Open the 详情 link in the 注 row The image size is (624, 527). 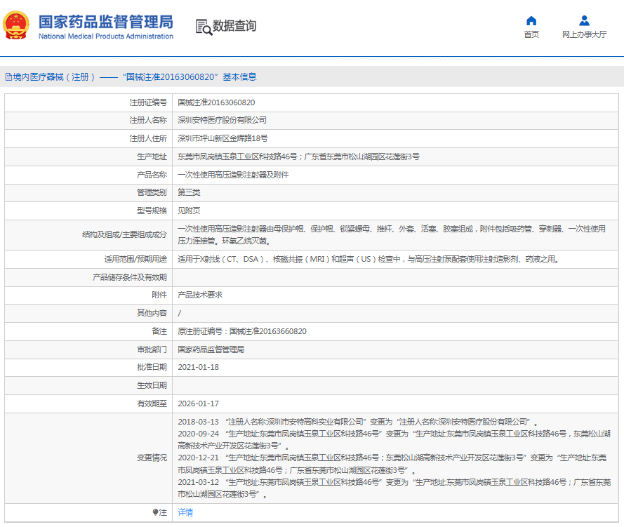click(x=185, y=512)
